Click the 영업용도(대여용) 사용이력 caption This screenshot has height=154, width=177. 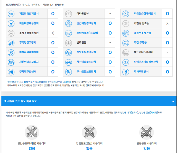pos(32,143)
